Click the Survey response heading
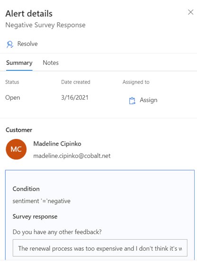Viewport: 197px width, 262px height. tap(35, 217)
